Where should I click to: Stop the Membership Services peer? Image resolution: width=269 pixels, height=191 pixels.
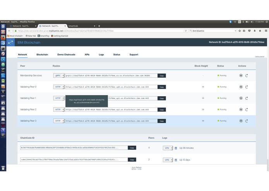241,75
